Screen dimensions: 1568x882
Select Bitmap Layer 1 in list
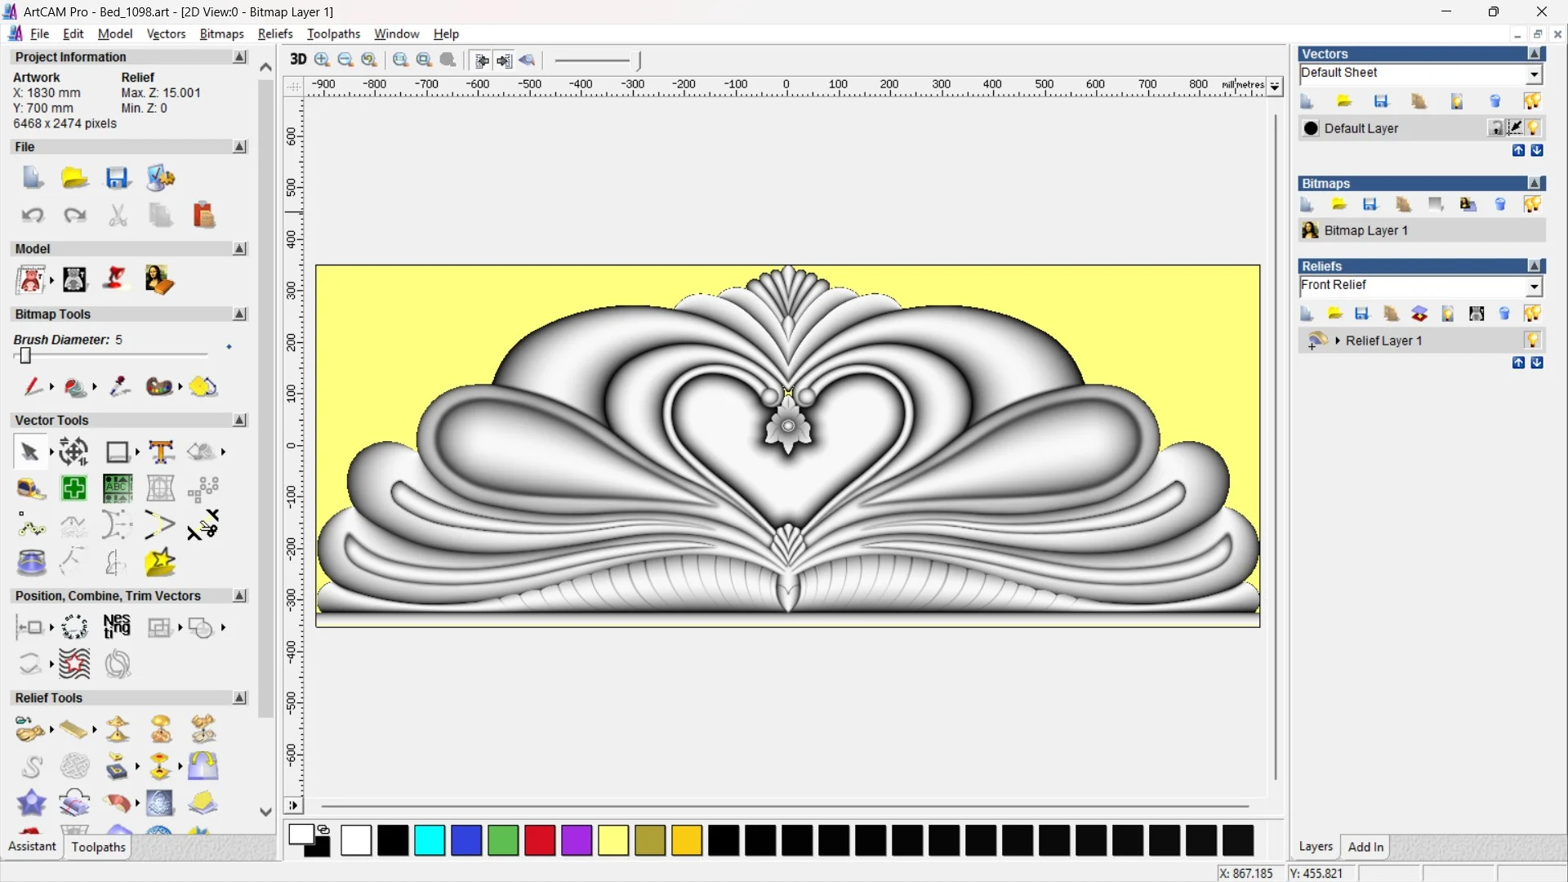1365,230
